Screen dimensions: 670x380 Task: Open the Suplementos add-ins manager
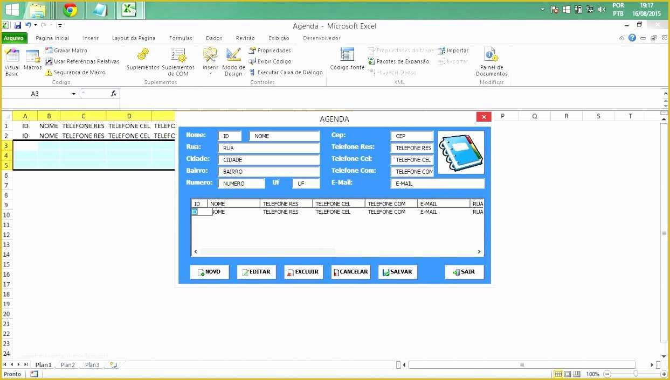[143, 60]
